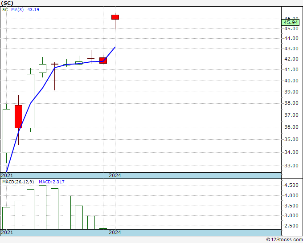303x243 pixels.
Task: Click the first MACD histogram bar
Action: [6, 218]
